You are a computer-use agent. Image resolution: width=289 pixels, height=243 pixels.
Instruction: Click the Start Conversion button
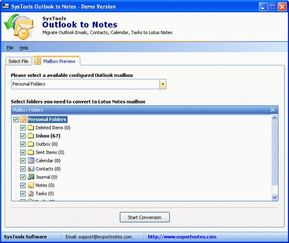(x=144, y=218)
